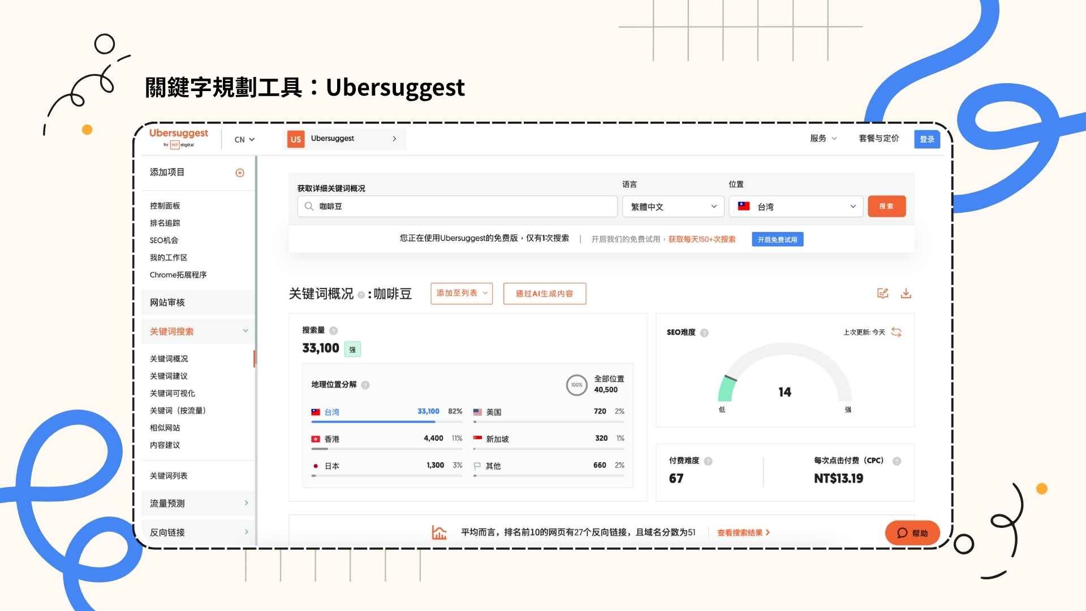Select 关键词（按流量）in the sidebar

pos(178,411)
